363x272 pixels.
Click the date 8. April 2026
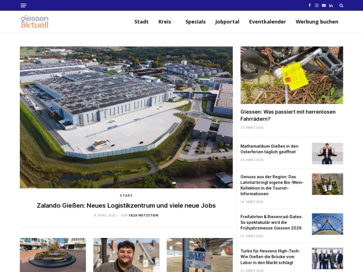(105, 215)
